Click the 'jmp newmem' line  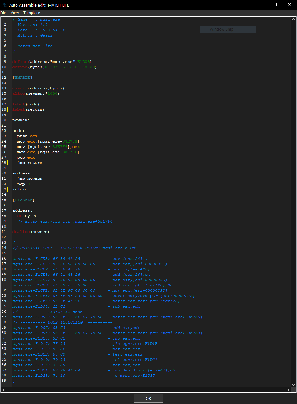(x=30, y=179)
